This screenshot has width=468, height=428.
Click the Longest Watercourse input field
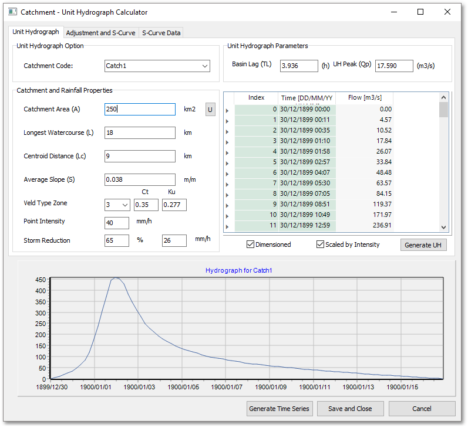(140, 133)
